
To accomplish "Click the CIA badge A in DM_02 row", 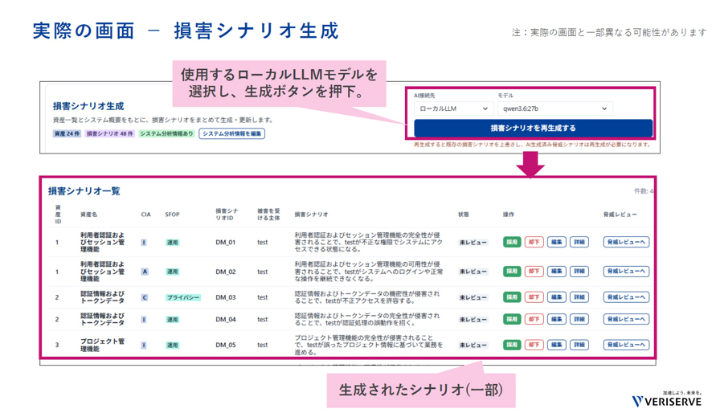I will 145,272.
